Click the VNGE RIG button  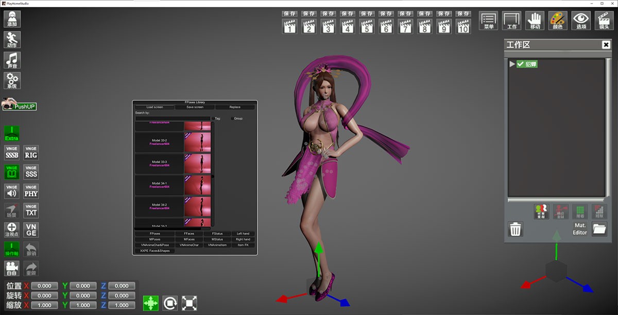pos(31,153)
